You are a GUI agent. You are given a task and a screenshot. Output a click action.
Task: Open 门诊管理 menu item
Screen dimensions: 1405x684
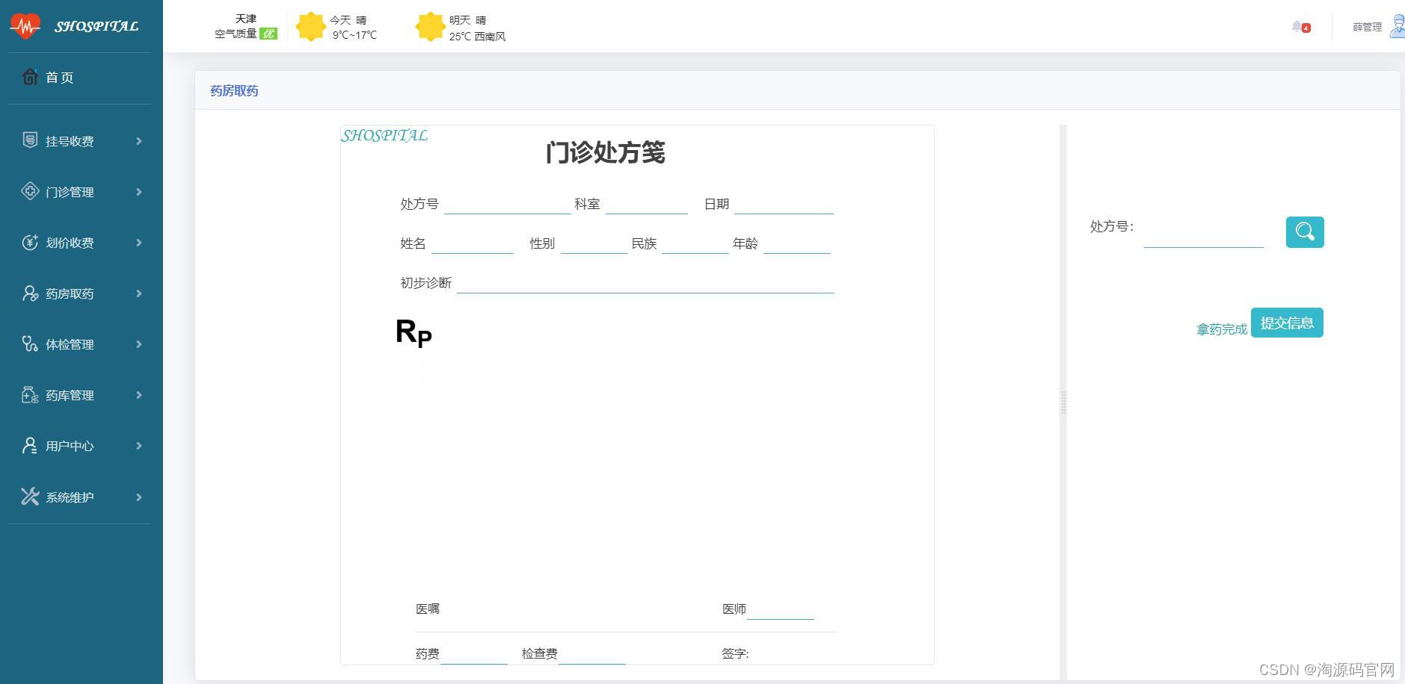click(x=70, y=192)
